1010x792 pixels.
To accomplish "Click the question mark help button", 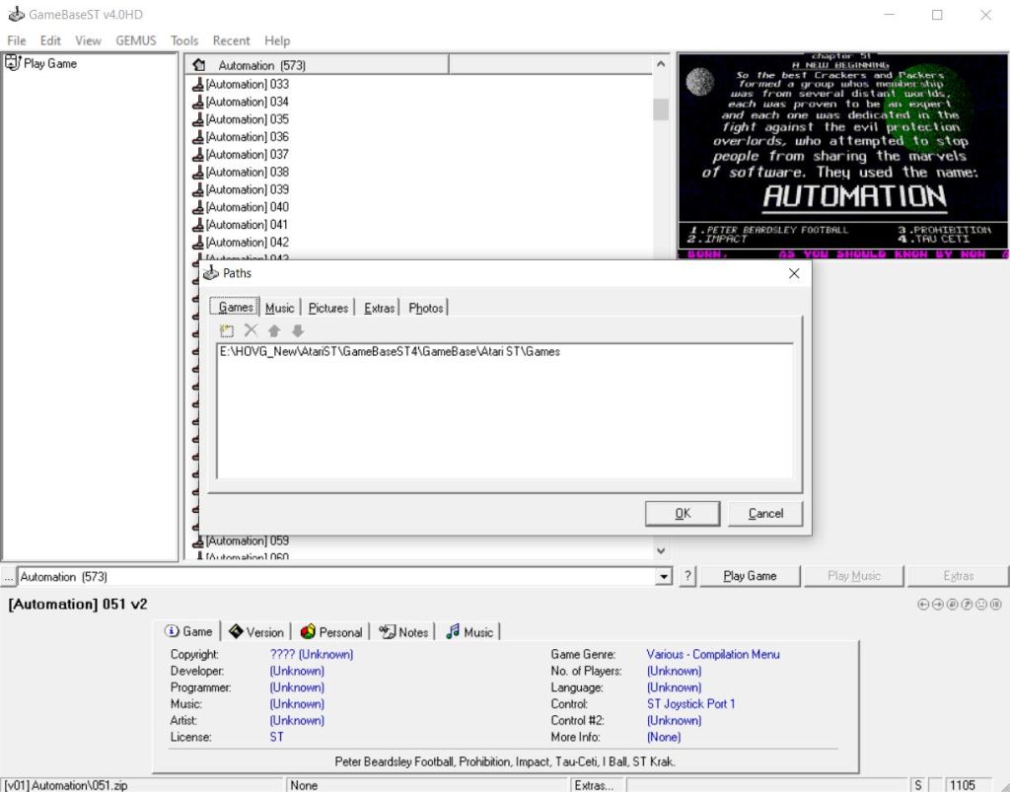I will (x=687, y=576).
